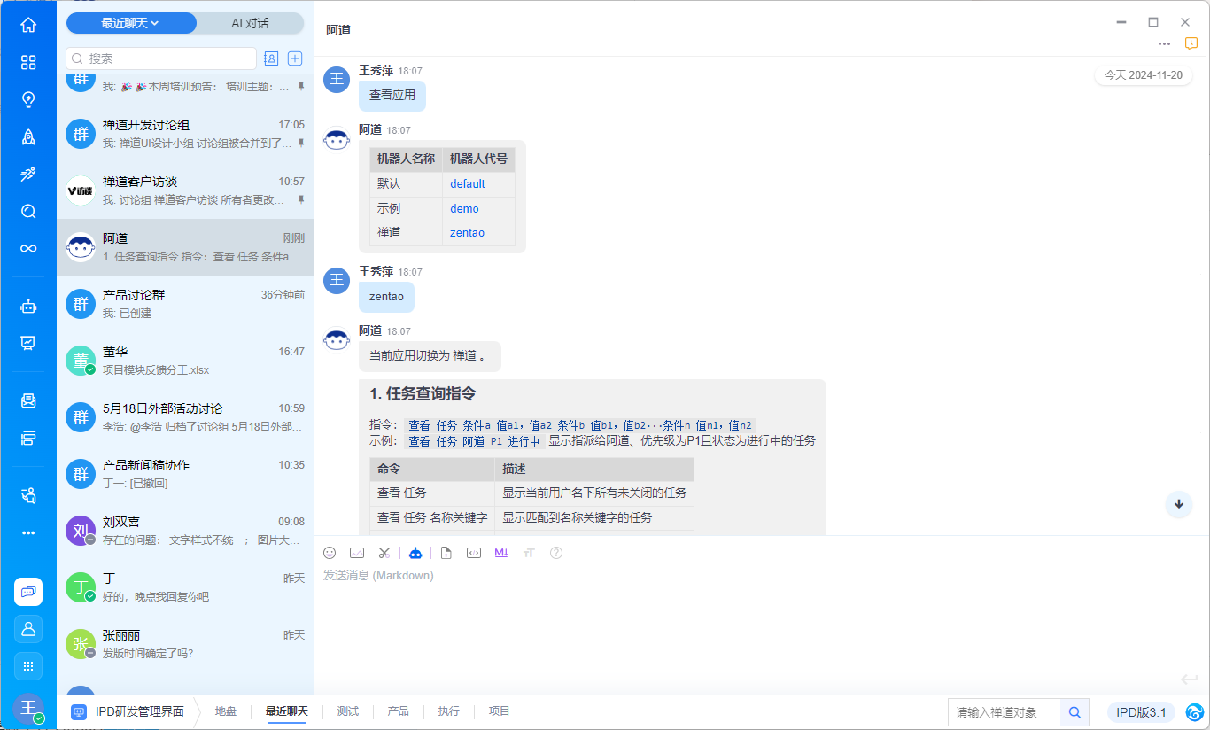Open the emoji picker in message toolbar
This screenshot has height=730, width=1210.
click(x=330, y=553)
